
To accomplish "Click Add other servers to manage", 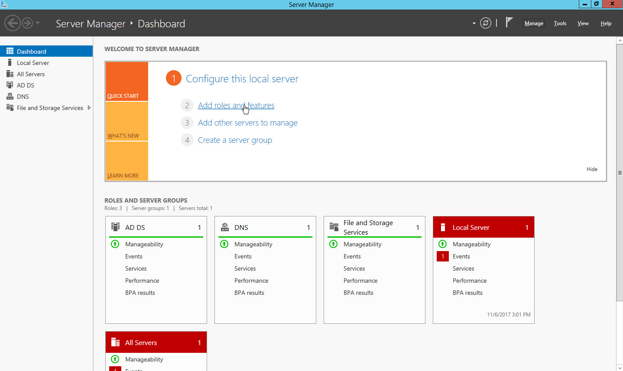I will pos(247,123).
